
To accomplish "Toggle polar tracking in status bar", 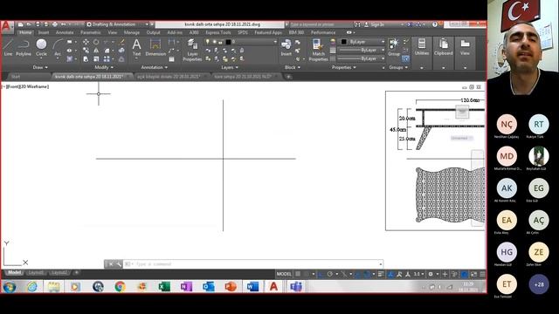I will [x=330, y=274].
